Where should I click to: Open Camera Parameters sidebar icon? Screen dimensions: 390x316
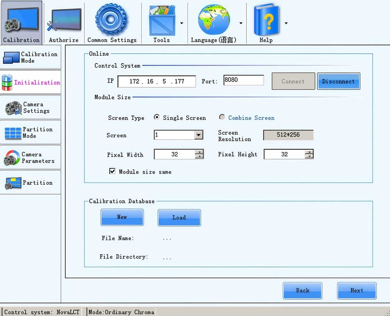(x=12, y=158)
